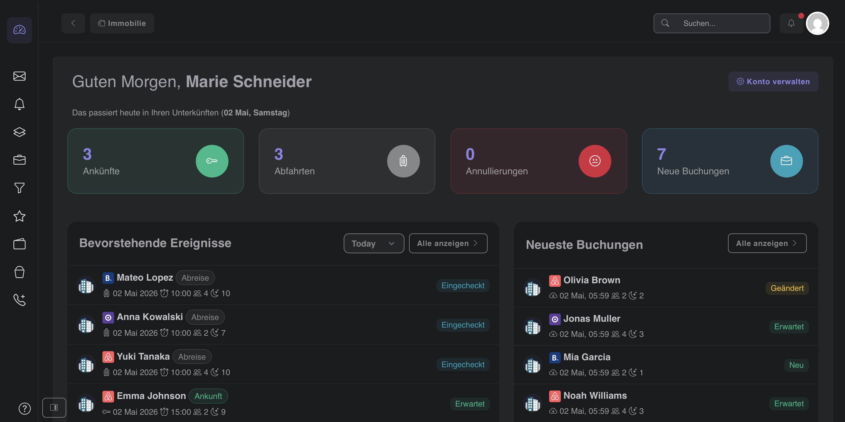The height and width of the screenshot is (422, 845).
Task: Click Eingecheckt status for Yuki Tanaka
Action: (463, 364)
